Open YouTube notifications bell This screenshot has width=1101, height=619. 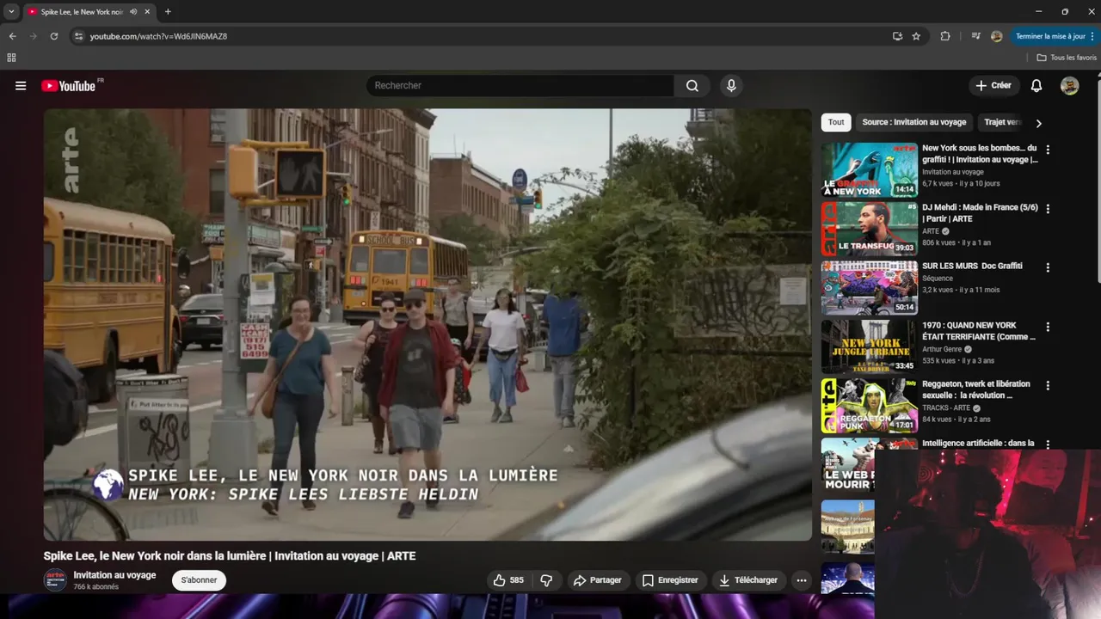click(x=1036, y=86)
